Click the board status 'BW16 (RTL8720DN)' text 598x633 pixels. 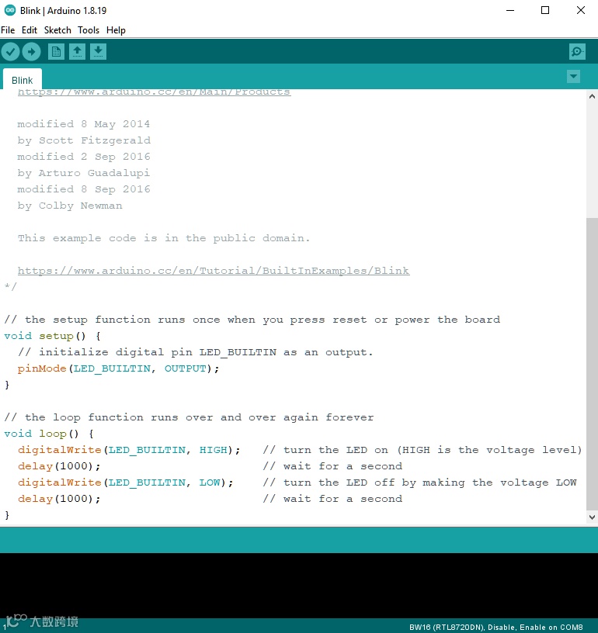[447, 627]
